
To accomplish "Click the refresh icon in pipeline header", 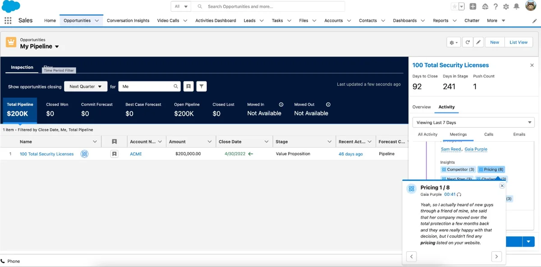I will (468, 42).
